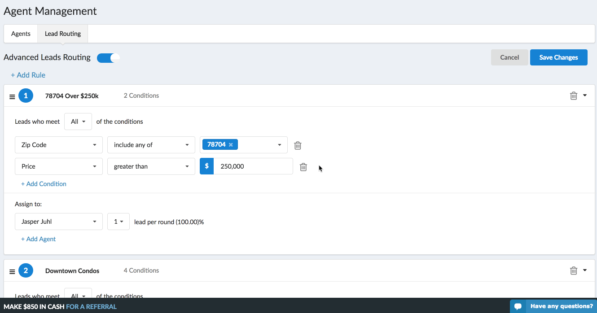Screen dimensions: 597x313
Task: Grab the drag handle of rule 2
Action: tap(12, 271)
